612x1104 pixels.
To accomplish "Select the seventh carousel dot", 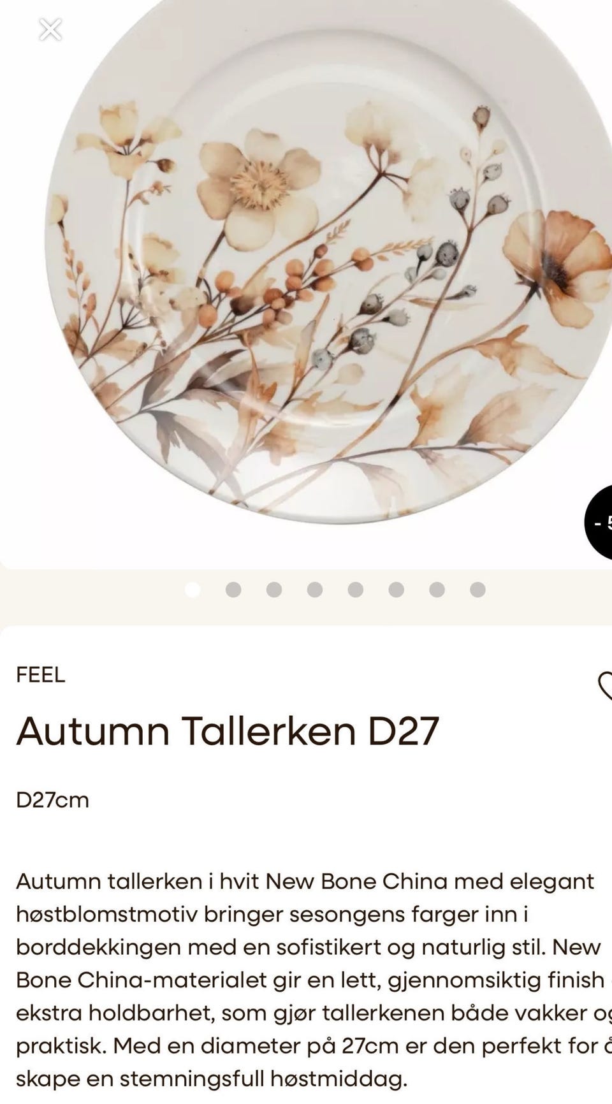I will pyautogui.click(x=437, y=590).
